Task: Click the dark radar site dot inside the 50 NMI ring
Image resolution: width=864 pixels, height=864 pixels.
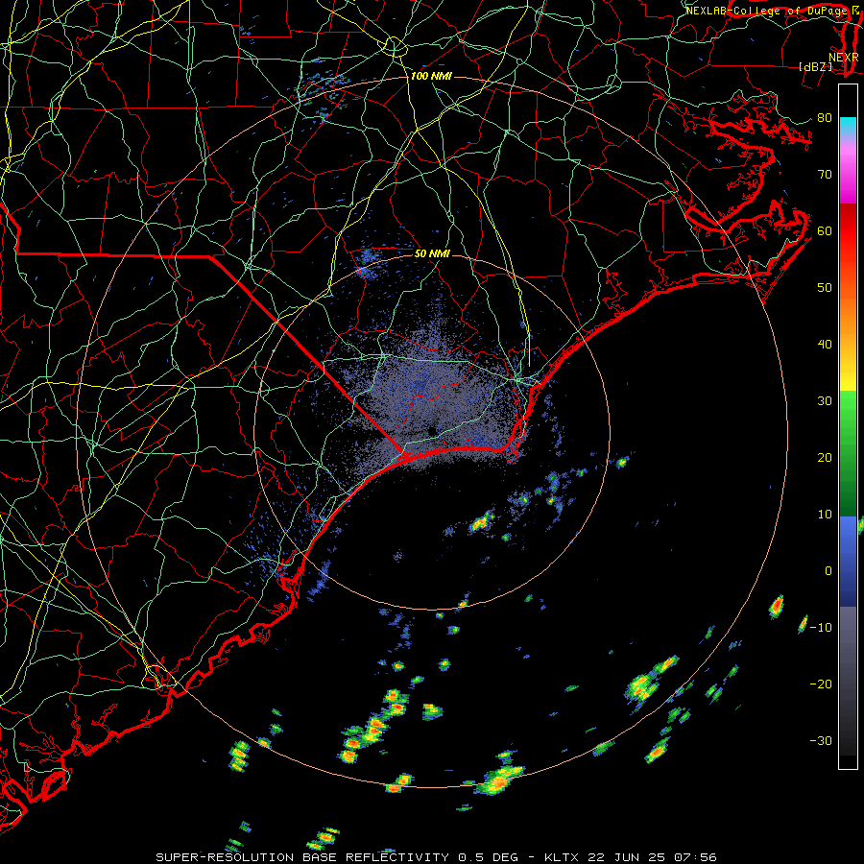Action: pyautogui.click(x=431, y=430)
